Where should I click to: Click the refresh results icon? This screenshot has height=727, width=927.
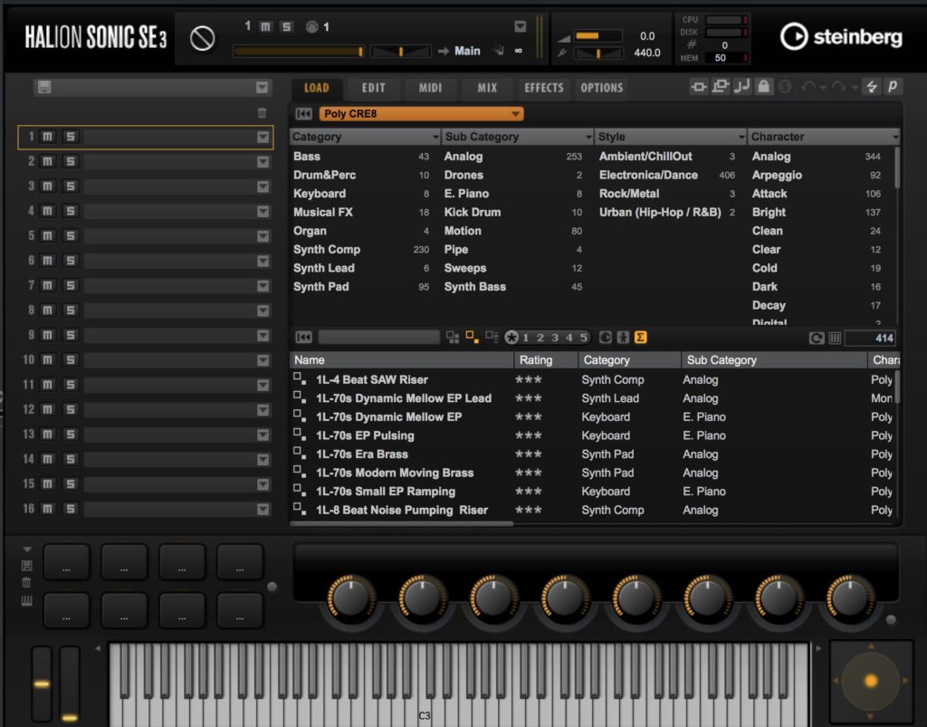(x=817, y=338)
